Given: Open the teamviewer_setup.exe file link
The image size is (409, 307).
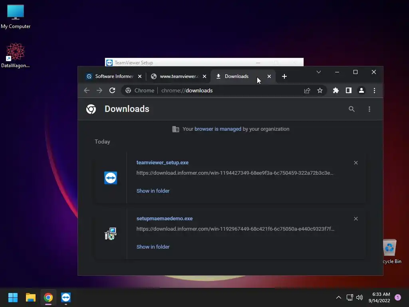Looking at the screenshot, I should pyautogui.click(x=162, y=162).
